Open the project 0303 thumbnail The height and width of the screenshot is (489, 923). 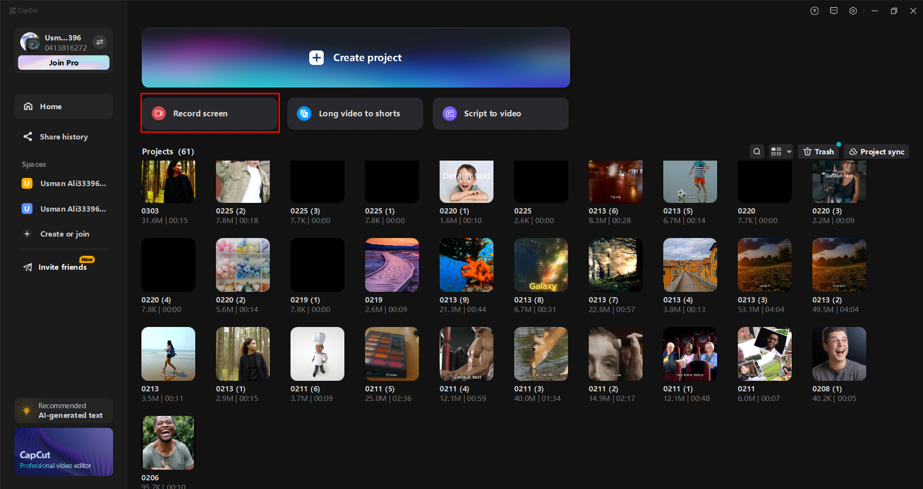[x=168, y=181]
